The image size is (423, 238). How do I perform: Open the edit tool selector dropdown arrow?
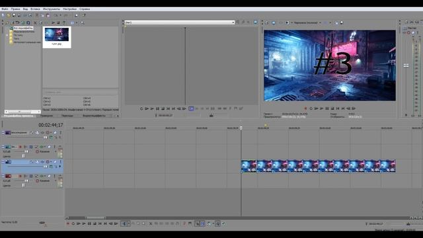pyautogui.click(x=129, y=223)
